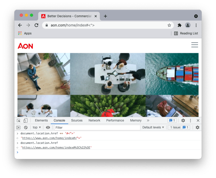The image size is (216, 178).
Task: Switch to the Console tab
Action: [59, 121]
